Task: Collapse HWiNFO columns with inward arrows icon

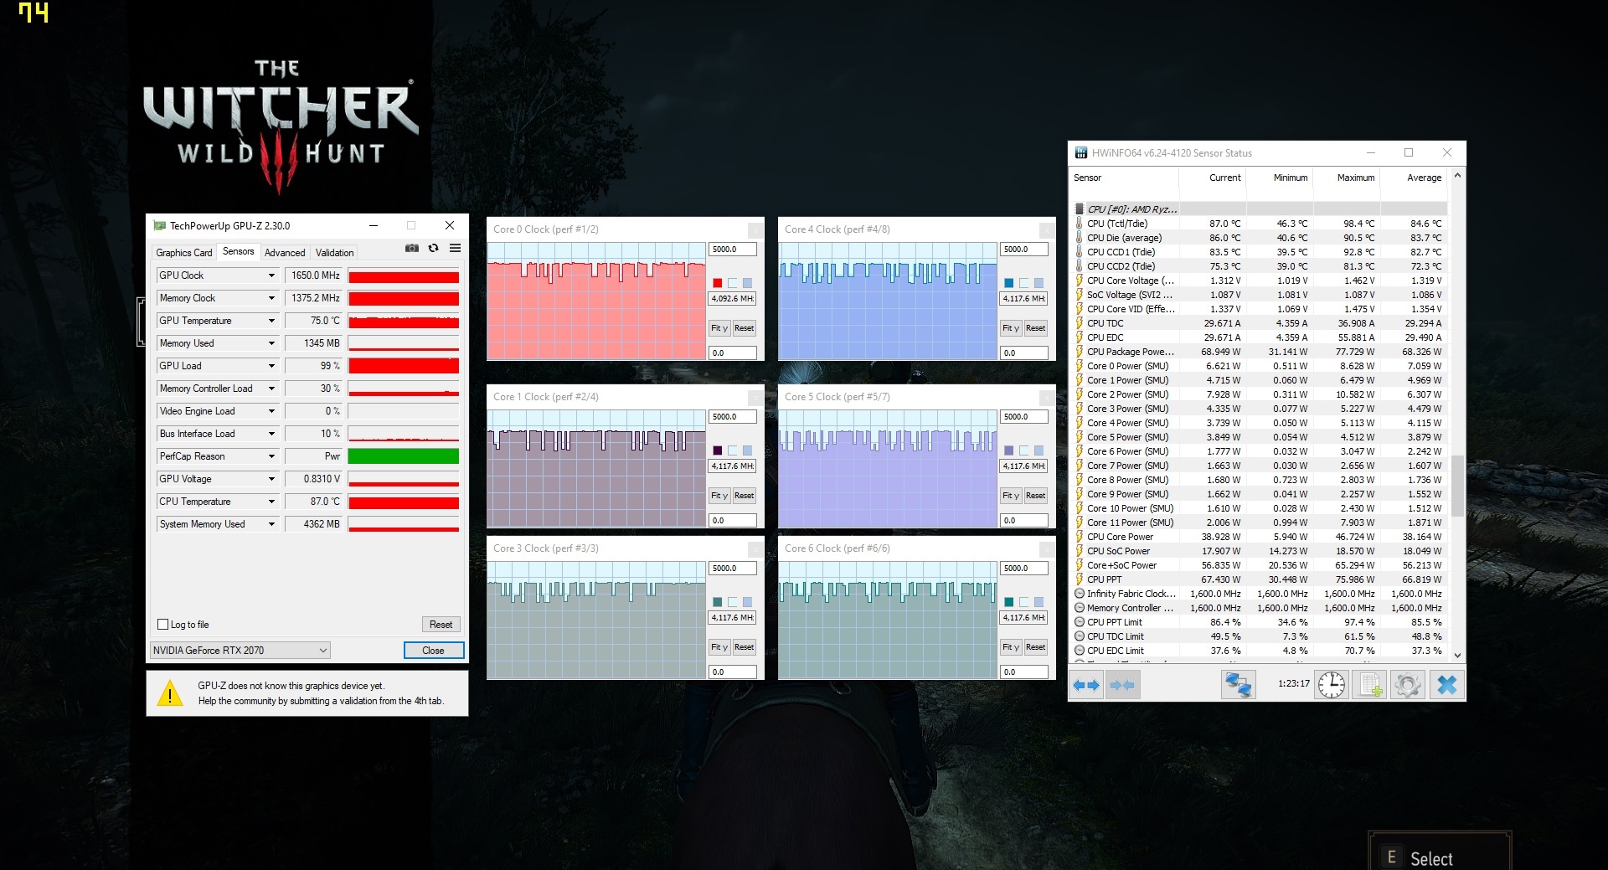Action: pos(1122,685)
